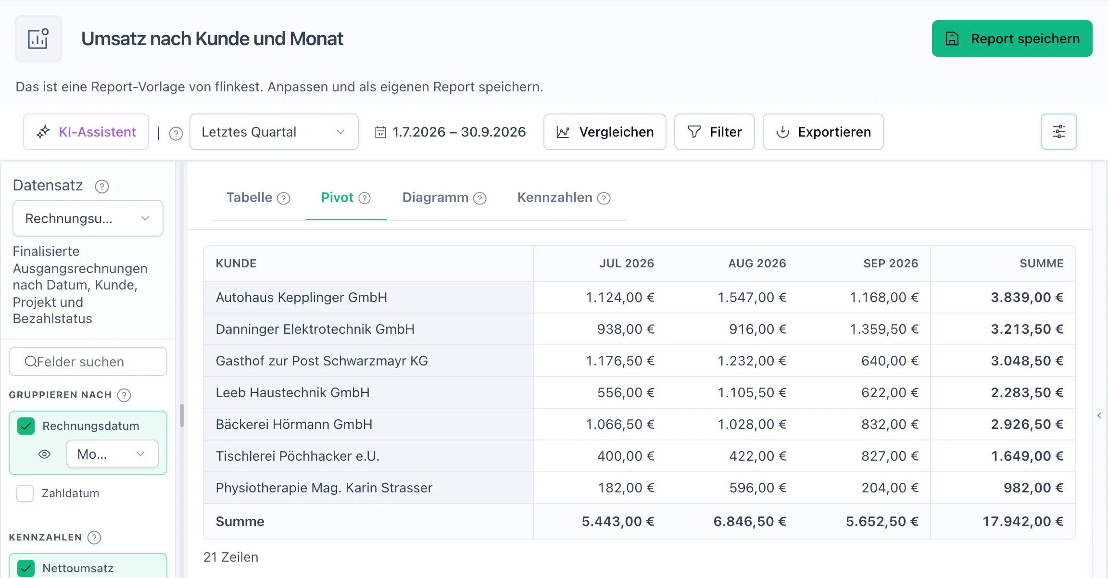Click the help icon next to KENNZAHLEN heading

coord(94,538)
